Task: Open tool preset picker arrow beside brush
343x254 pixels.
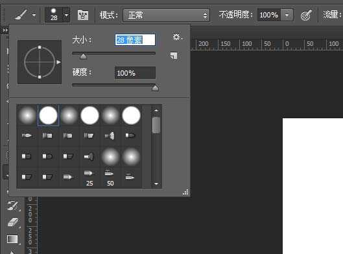Action: pos(34,16)
